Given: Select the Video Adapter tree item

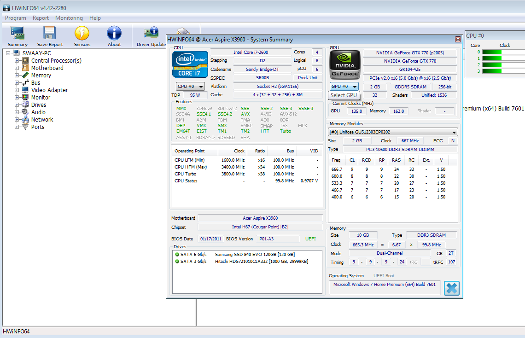Looking at the screenshot, I should point(50,90).
